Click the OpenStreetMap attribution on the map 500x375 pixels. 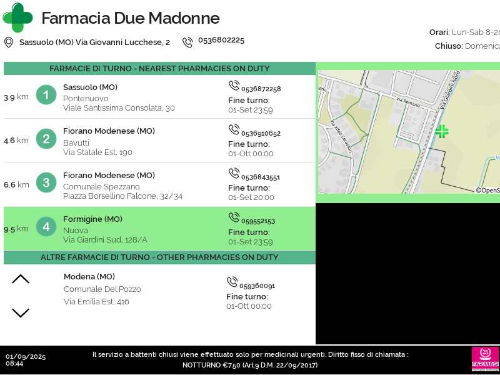pyautogui.click(x=487, y=191)
